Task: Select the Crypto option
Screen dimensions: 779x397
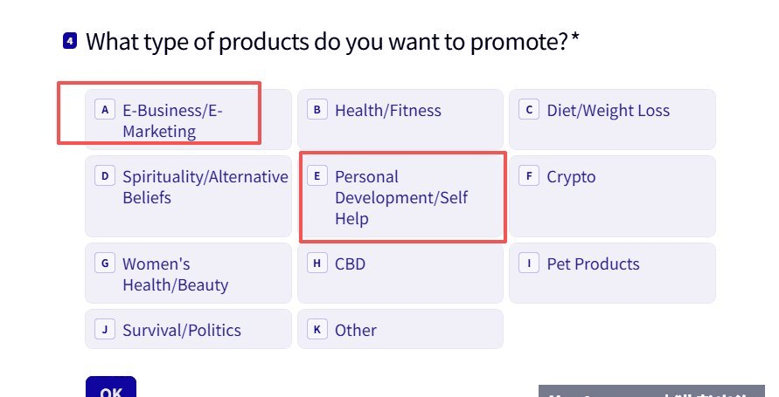Action: click(612, 196)
